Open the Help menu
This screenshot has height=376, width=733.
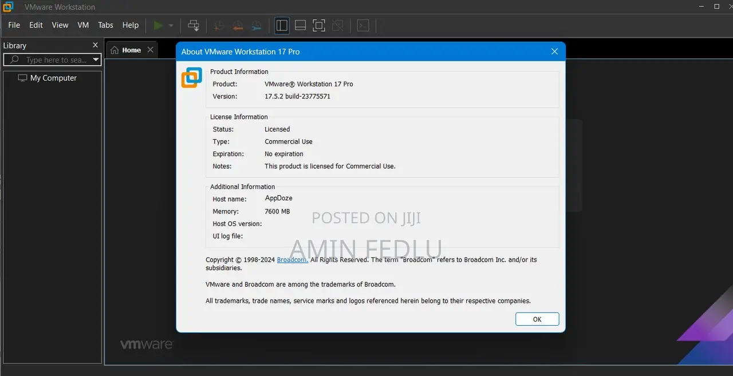[x=130, y=25]
